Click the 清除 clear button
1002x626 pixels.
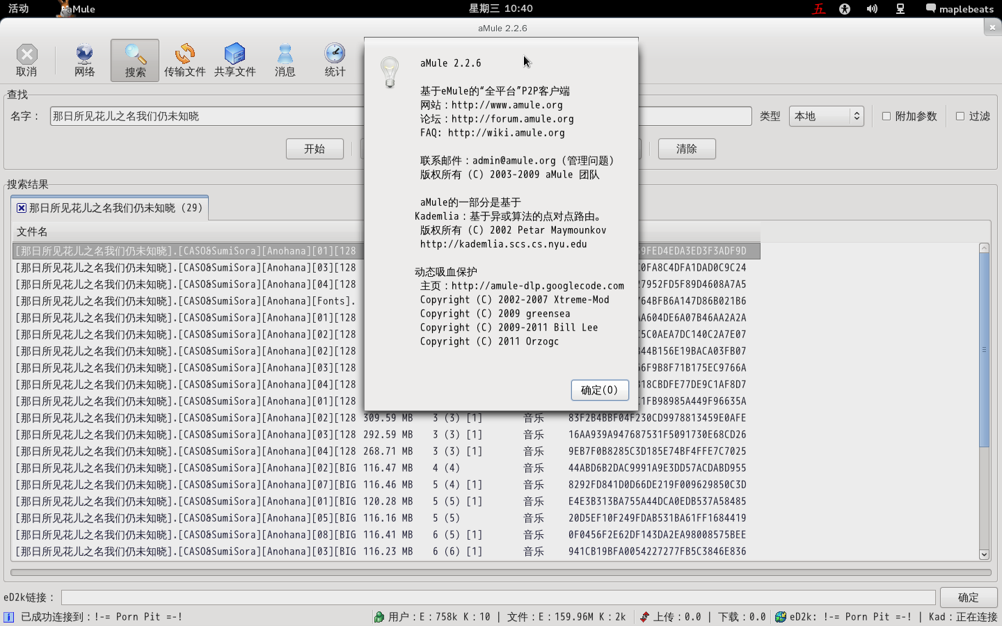pos(687,149)
